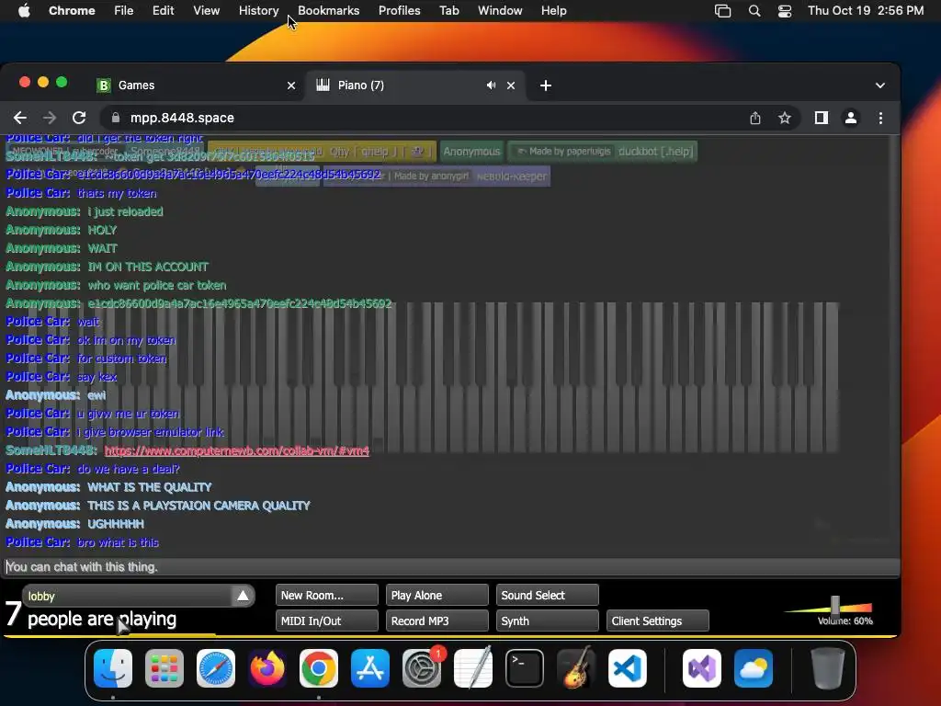Image resolution: width=941 pixels, height=706 pixels.
Task: Open Finder from the dock
Action: [113, 667]
